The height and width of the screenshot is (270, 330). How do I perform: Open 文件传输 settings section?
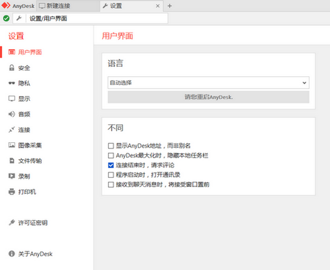tap(30, 161)
